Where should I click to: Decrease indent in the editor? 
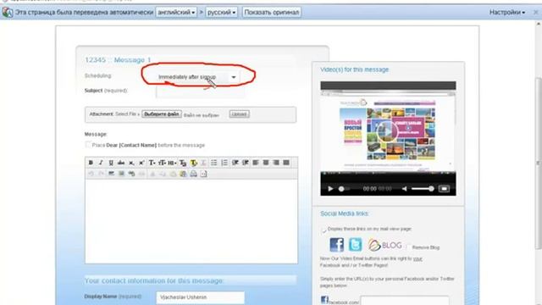(x=235, y=163)
